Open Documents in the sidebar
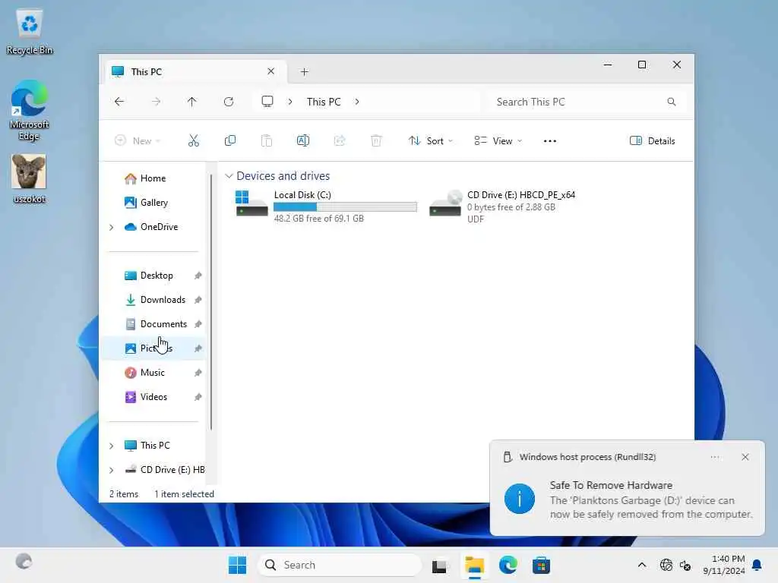The height and width of the screenshot is (583, 778). 163,324
